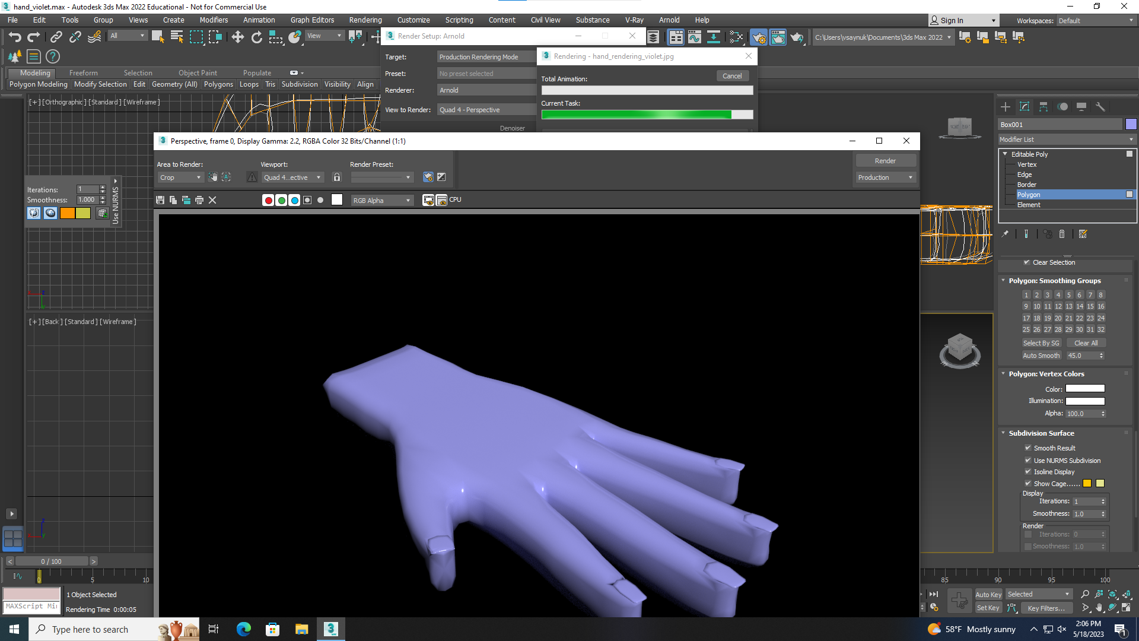
Task: Uncheck Use NURMS Subdivision
Action: (x=1028, y=461)
